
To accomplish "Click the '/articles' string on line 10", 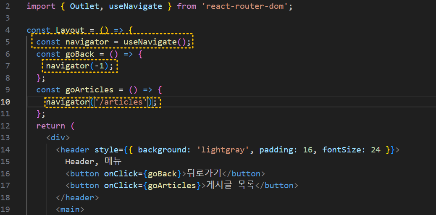I will pyautogui.click(x=121, y=102).
